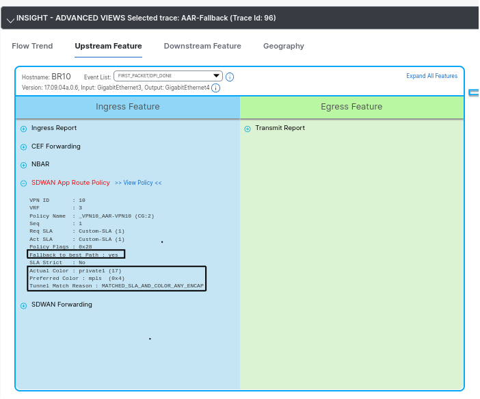Expand Ingress Report using its plus icon

pyautogui.click(x=24, y=129)
